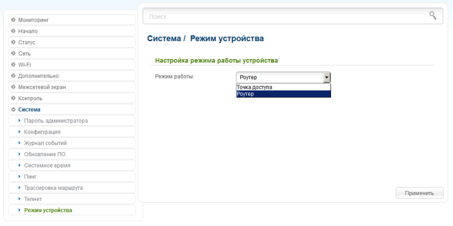Click the expand arrow icon beside Статус

(x=13, y=42)
